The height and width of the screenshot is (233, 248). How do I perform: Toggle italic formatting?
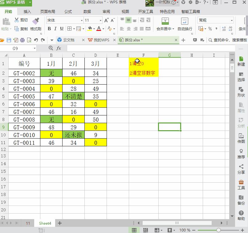pos(55,29)
